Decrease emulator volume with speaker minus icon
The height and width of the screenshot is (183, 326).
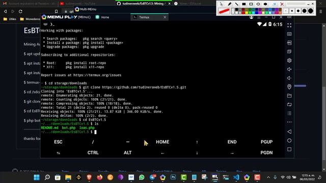[289, 78]
